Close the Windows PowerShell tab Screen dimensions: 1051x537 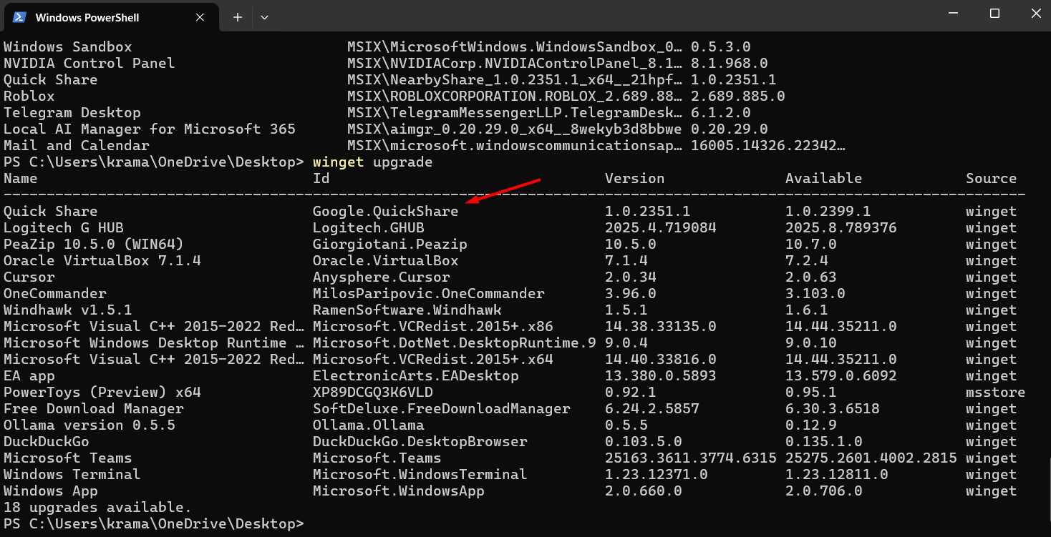pos(200,17)
